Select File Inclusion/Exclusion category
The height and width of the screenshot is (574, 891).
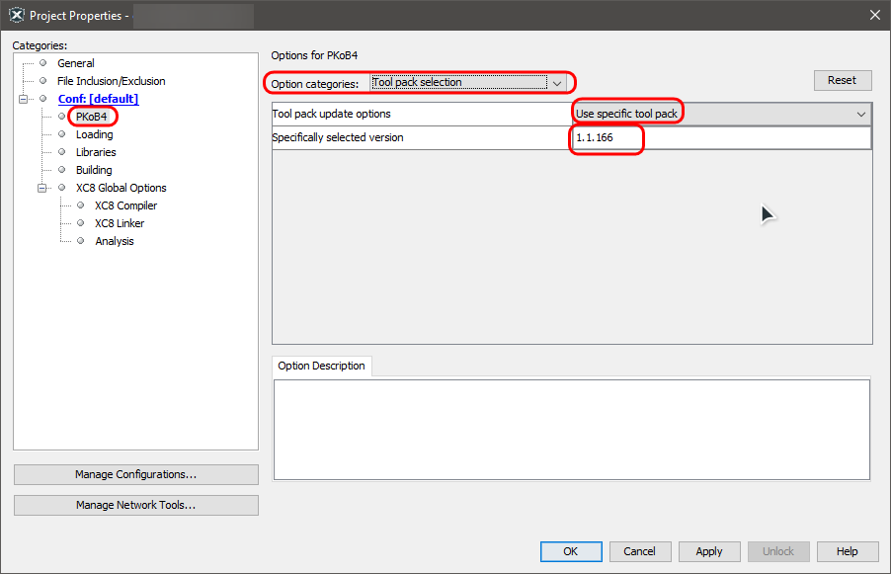point(111,81)
